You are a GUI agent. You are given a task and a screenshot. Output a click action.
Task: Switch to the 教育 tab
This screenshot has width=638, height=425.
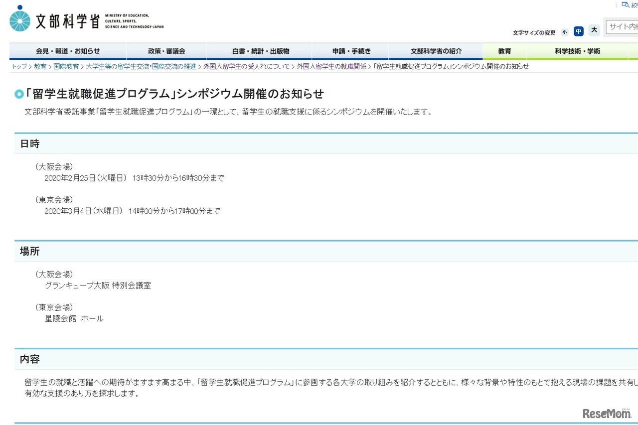click(504, 51)
